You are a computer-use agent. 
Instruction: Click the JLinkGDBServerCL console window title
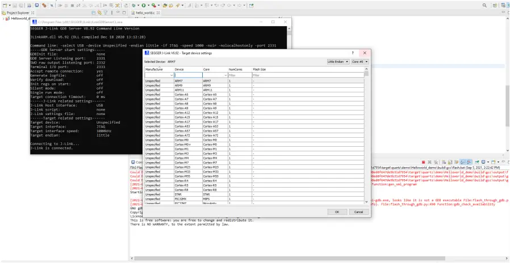point(80,22)
